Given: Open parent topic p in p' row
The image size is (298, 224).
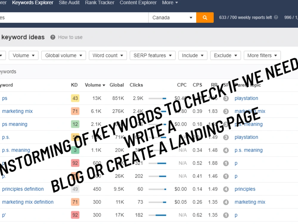Looking at the screenshot, I should click(x=236, y=215).
